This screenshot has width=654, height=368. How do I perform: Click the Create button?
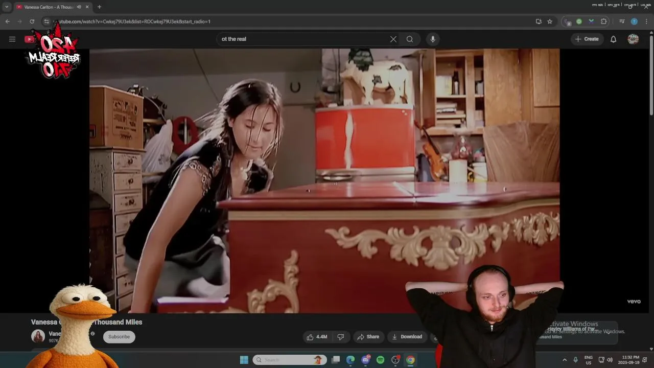point(587,39)
